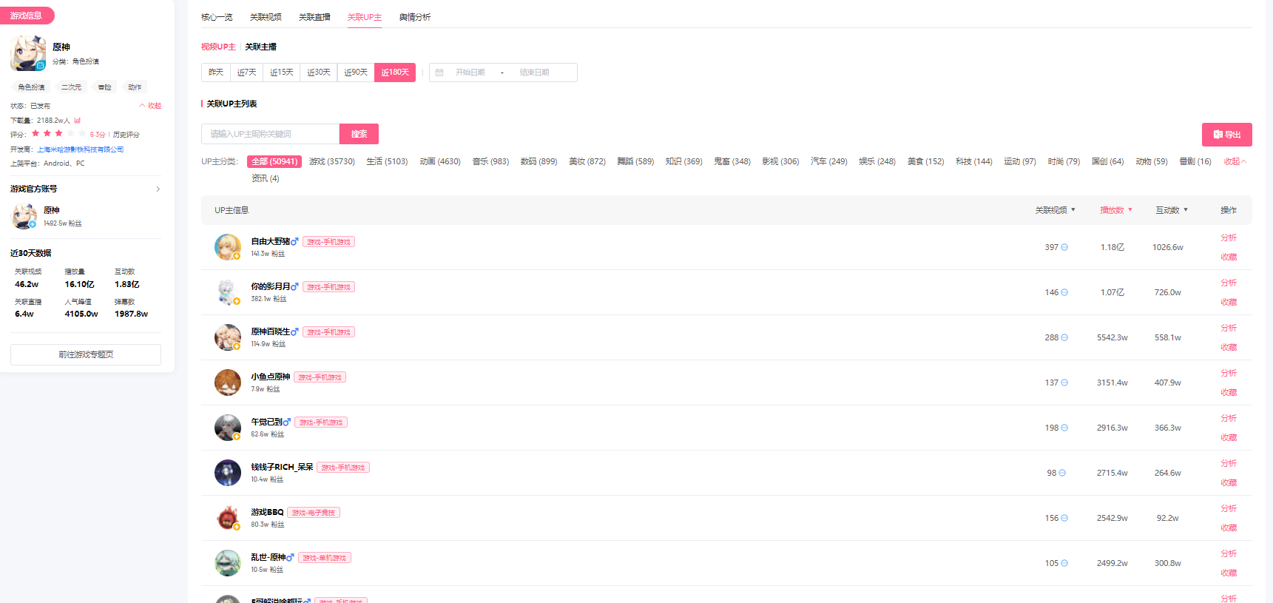
Task: Click the 自由大野猪 avatar
Action: 227,247
